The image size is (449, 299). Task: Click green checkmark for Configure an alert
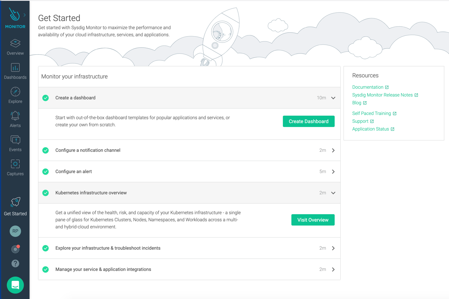pyautogui.click(x=46, y=172)
